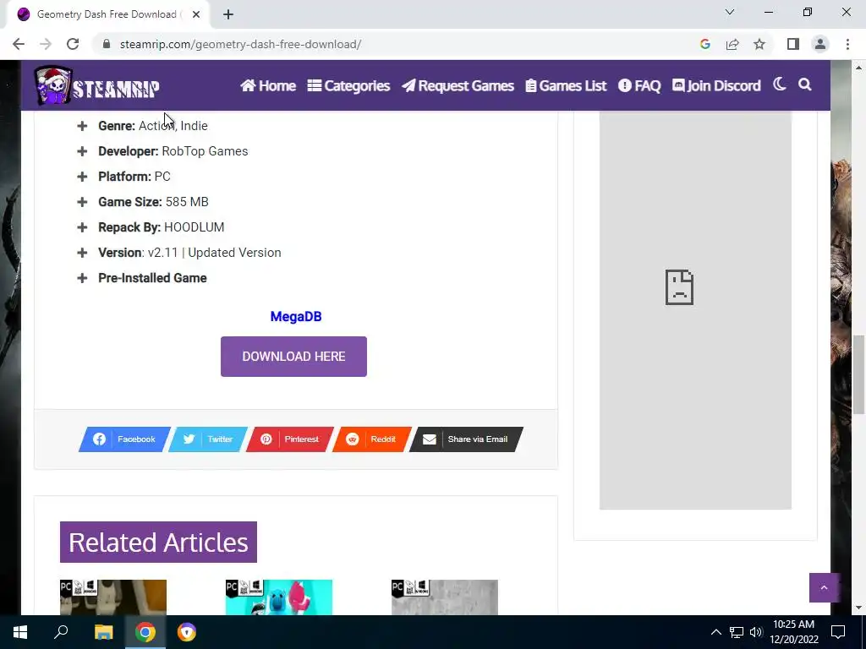Screen dimensions: 866x649
Task: Open the first related article thumbnail
Action: pyautogui.click(x=113, y=597)
